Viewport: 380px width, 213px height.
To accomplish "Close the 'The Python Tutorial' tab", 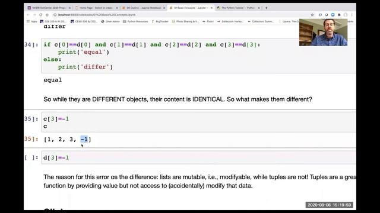I will [259, 8].
